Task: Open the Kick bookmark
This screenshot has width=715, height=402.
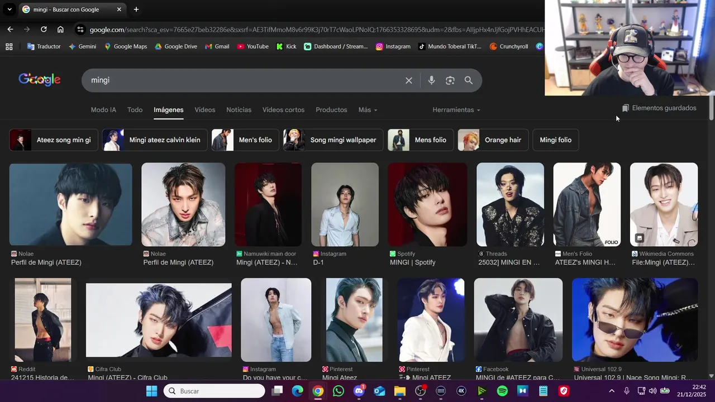Action: point(286,46)
